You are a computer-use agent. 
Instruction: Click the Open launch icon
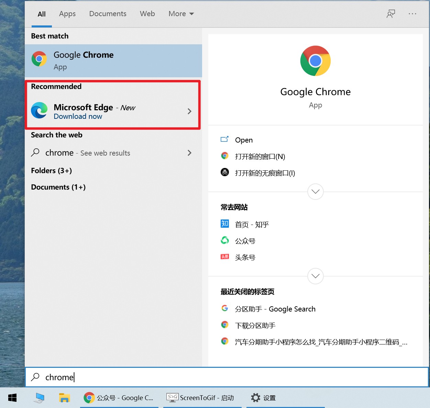click(224, 139)
